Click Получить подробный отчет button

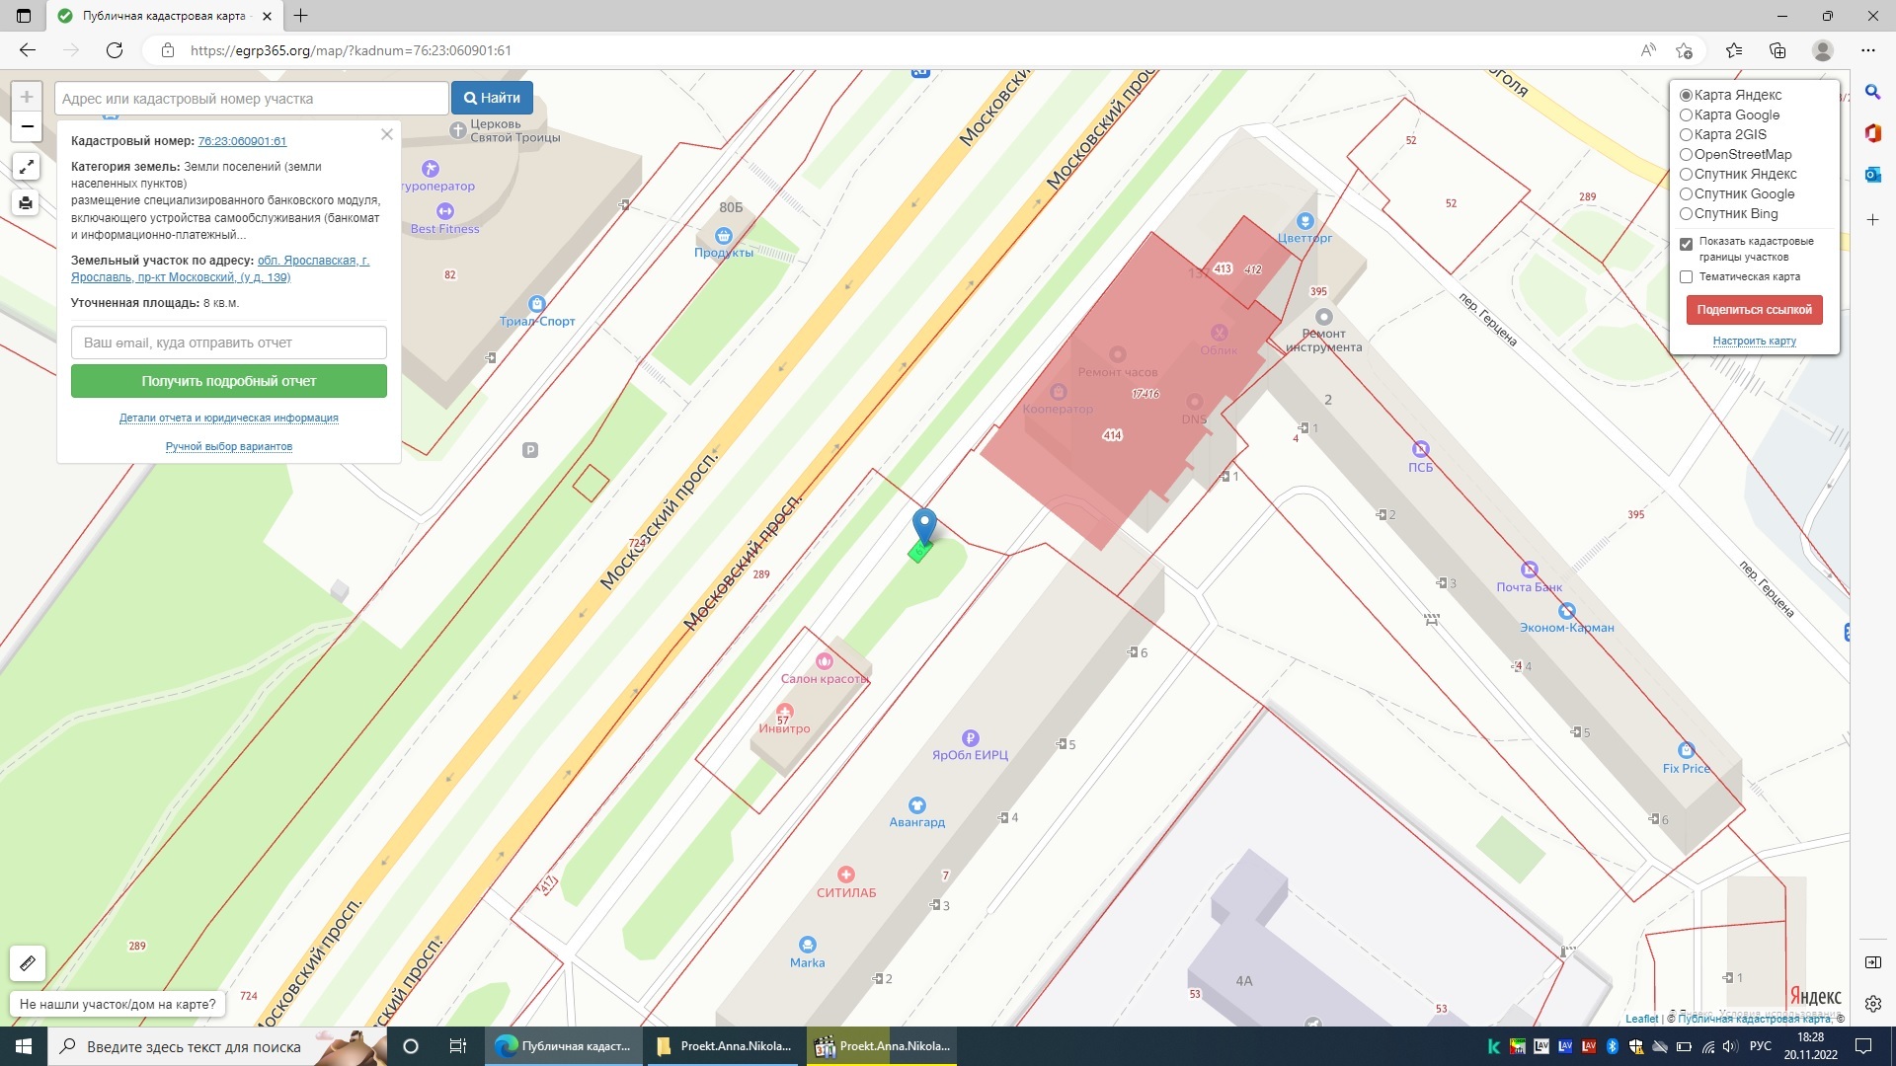point(229,380)
